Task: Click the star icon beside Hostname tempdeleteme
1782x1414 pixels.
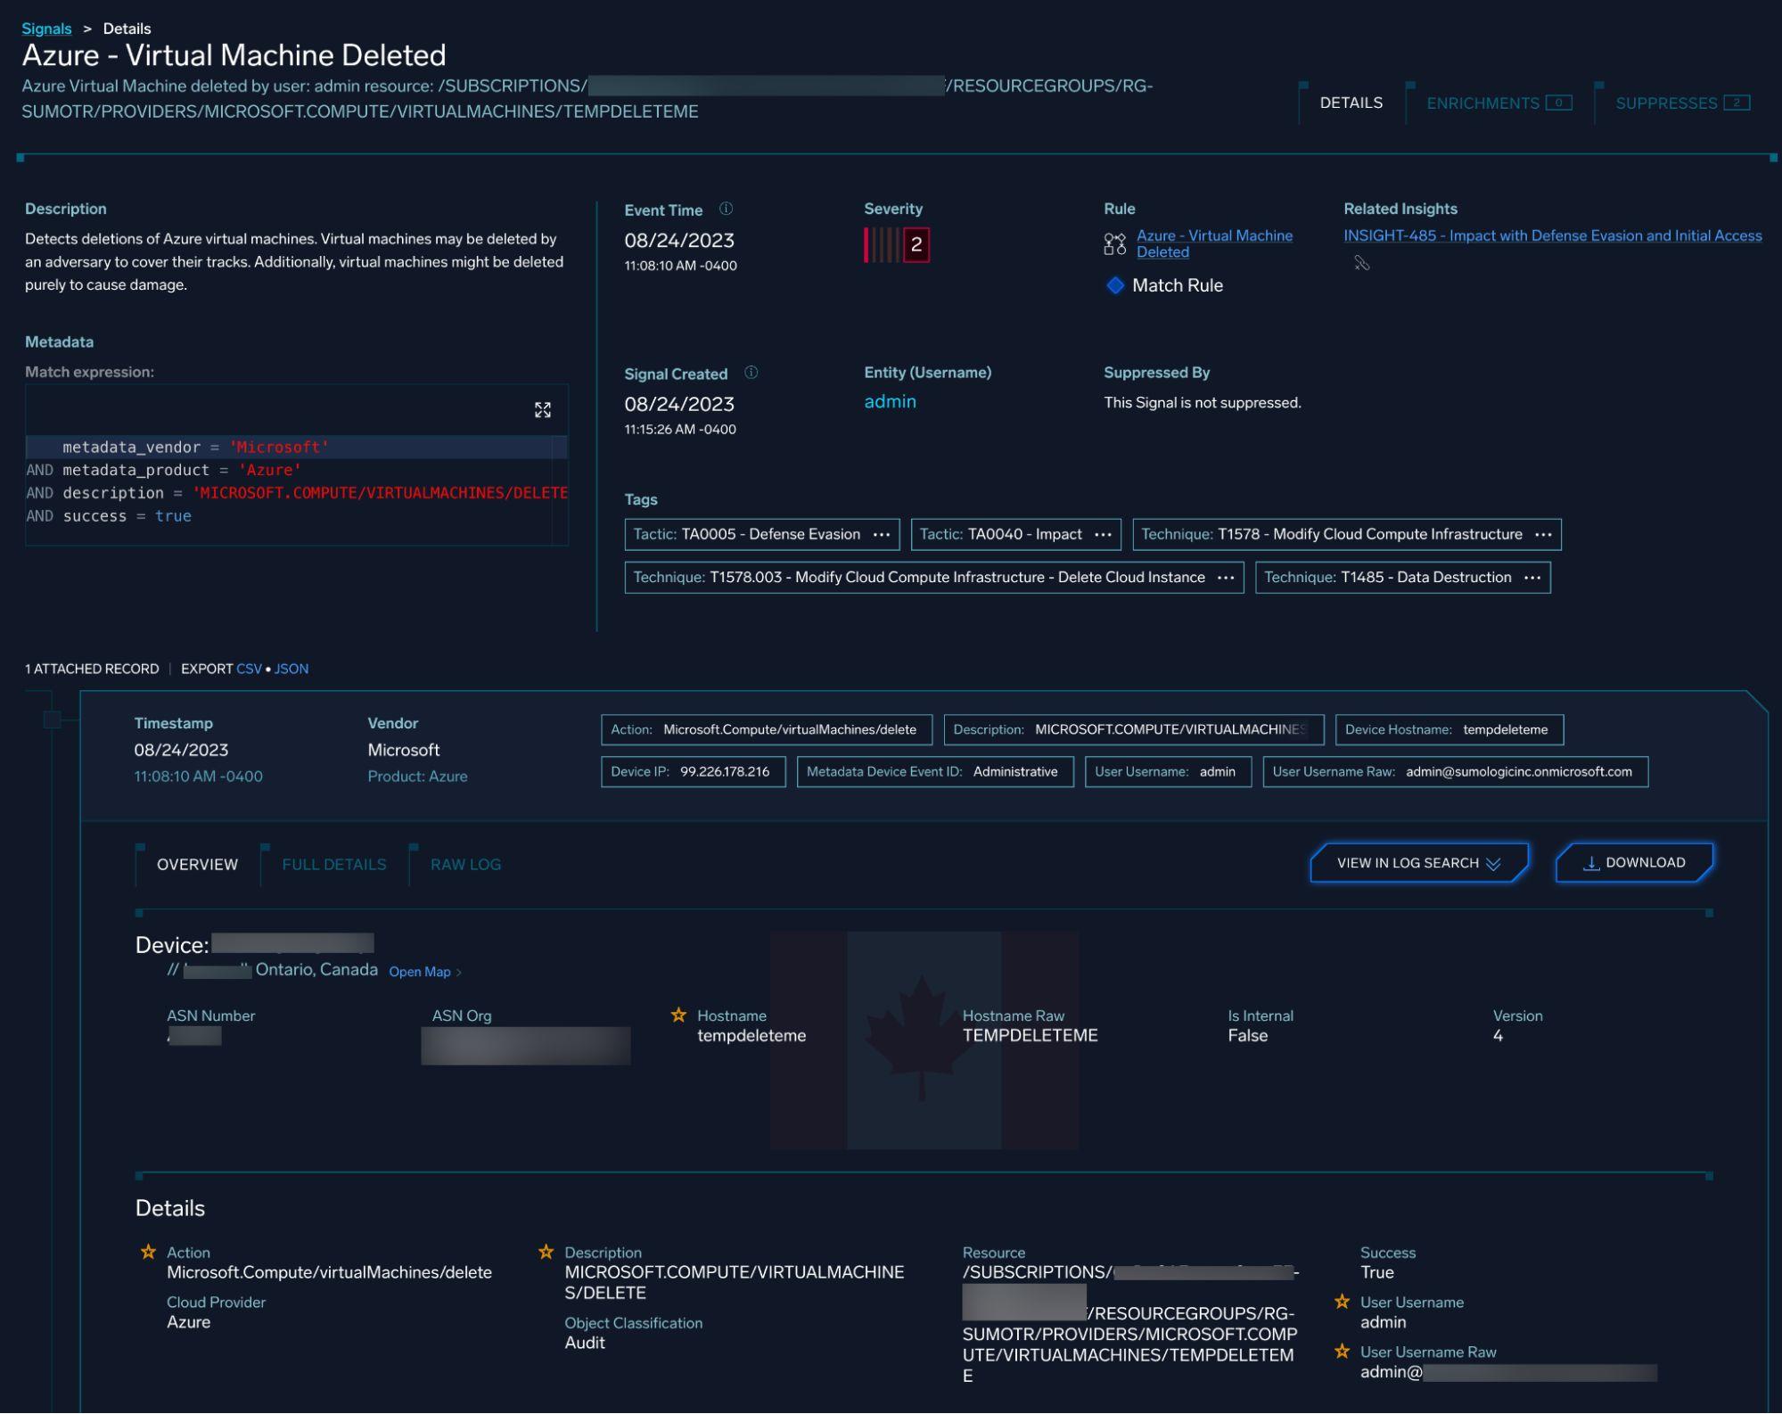Action: (x=679, y=1014)
